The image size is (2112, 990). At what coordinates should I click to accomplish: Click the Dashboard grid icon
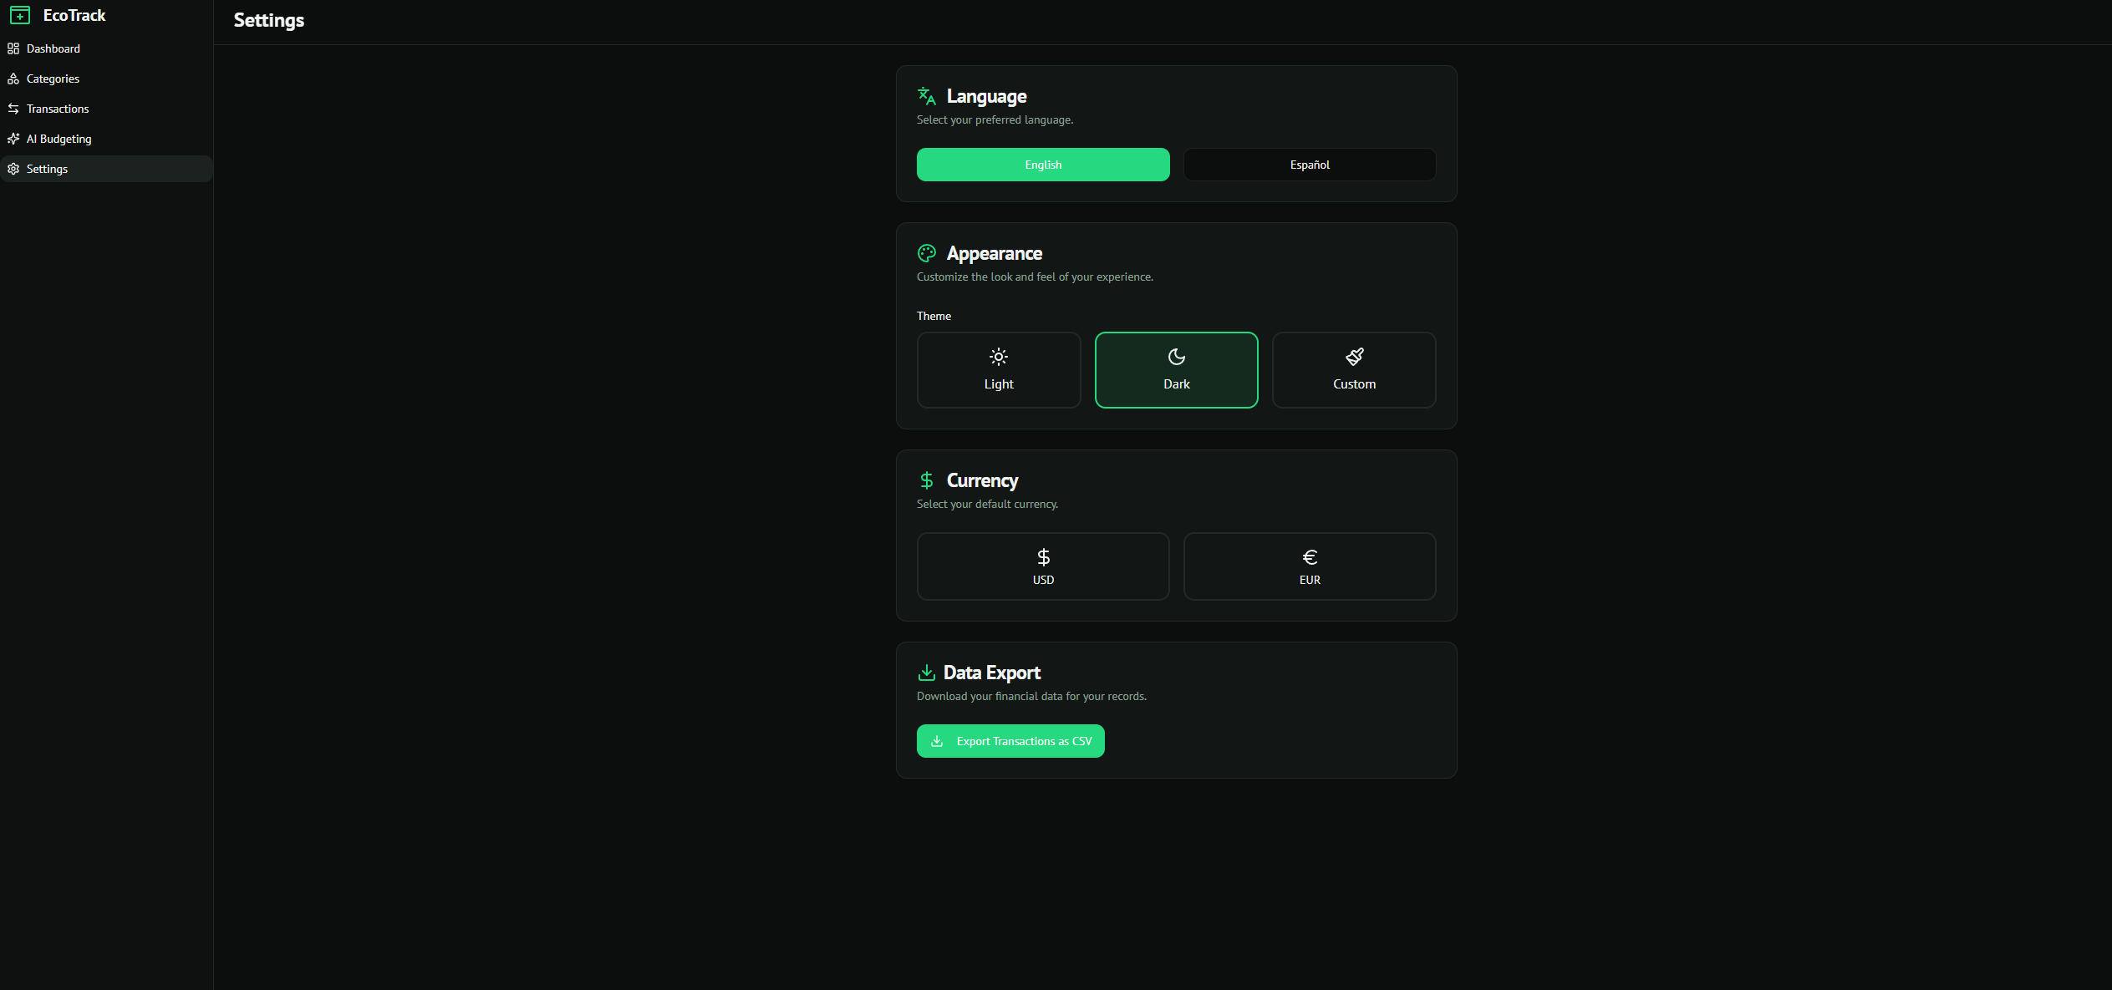(x=13, y=48)
